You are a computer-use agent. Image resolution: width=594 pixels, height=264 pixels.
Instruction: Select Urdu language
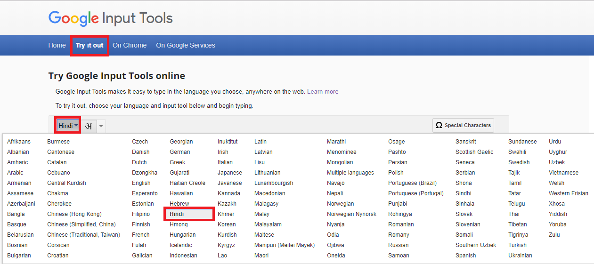coord(555,141)
